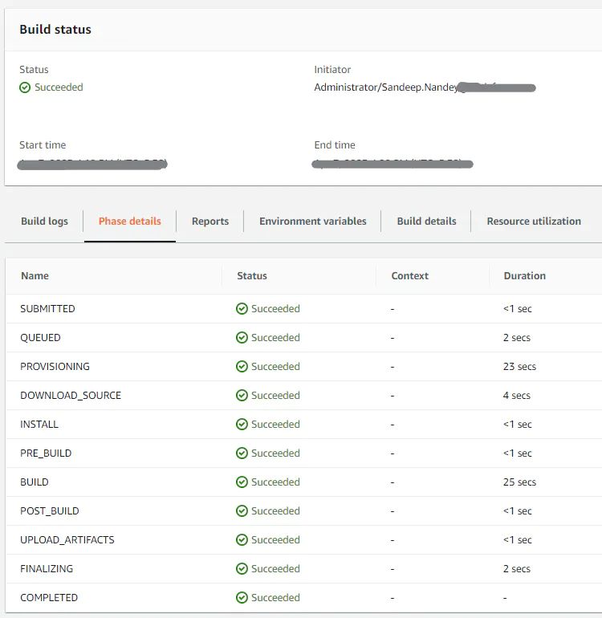
Task: Select the Phase details tab
Action: [130, 221]
